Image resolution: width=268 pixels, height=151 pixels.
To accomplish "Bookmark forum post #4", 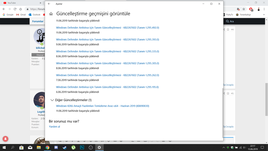I will (x=228, y=29).
